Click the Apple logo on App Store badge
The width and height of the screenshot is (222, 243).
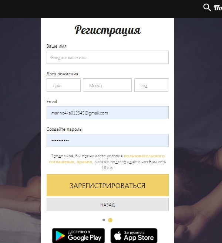pos(118,236)
